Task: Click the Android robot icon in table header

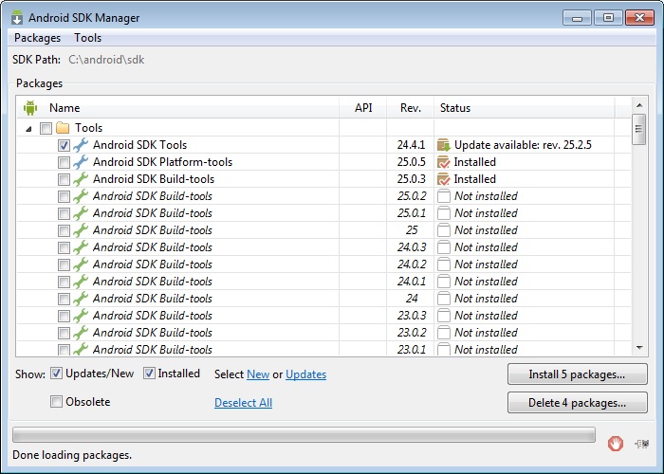Action: [30, 107]
